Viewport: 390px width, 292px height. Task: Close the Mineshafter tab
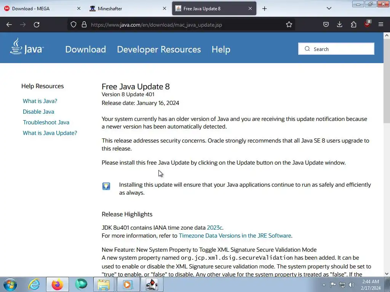(165, 8)
